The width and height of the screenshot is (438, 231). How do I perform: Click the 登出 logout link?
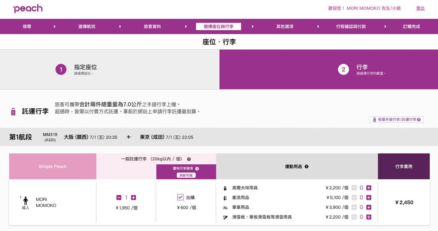coord(420,8)
